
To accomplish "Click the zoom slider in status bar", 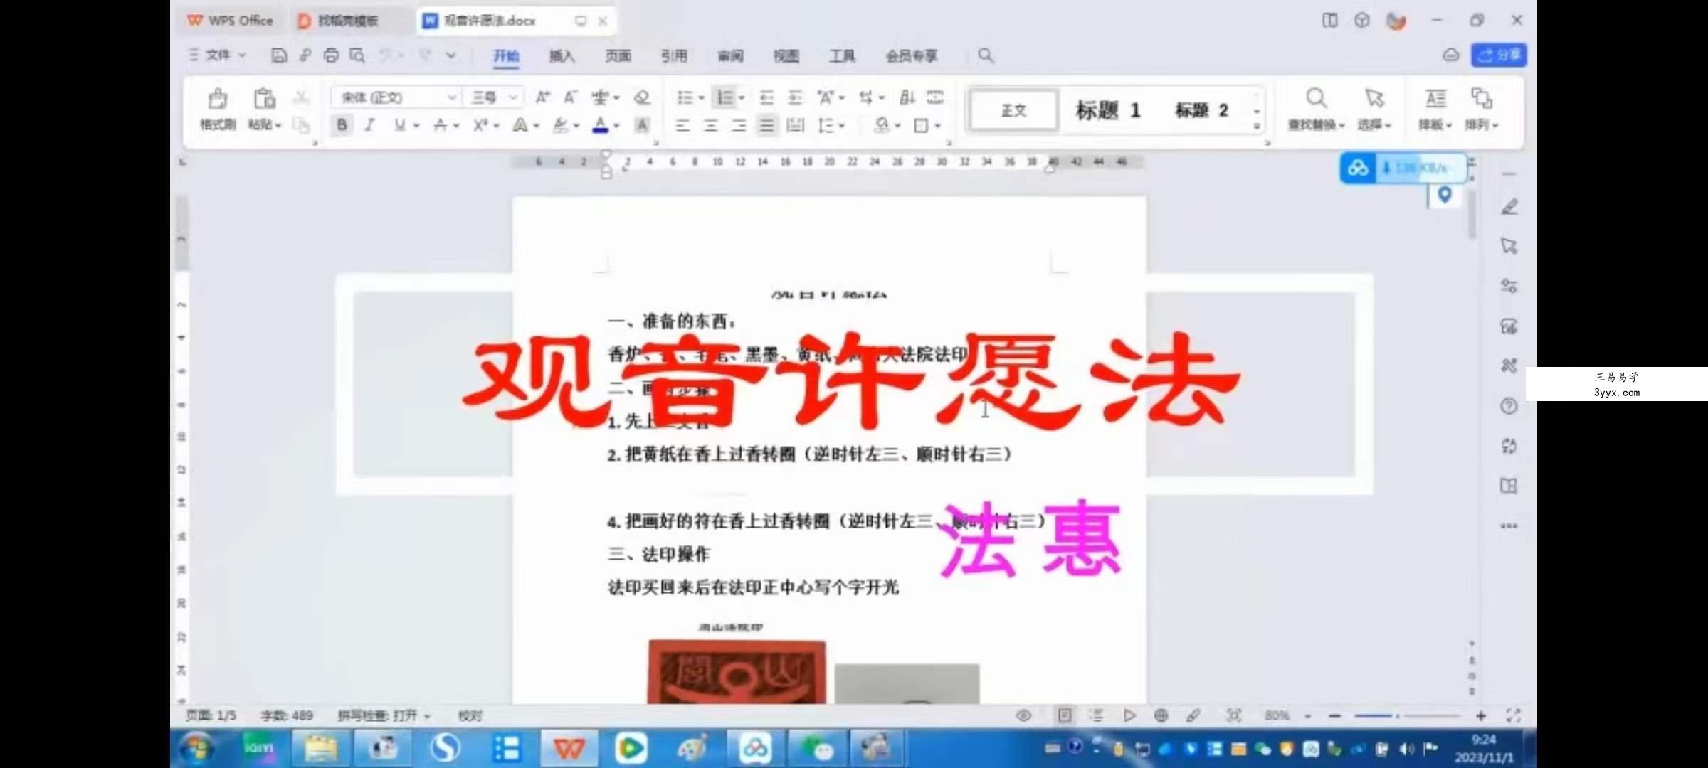I will click(1406, 715).
